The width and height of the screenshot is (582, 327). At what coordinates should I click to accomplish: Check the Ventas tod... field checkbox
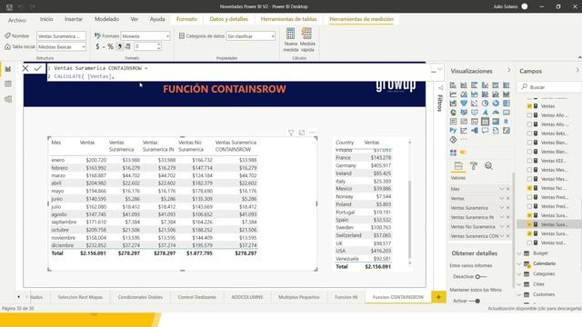coord(529,243)
